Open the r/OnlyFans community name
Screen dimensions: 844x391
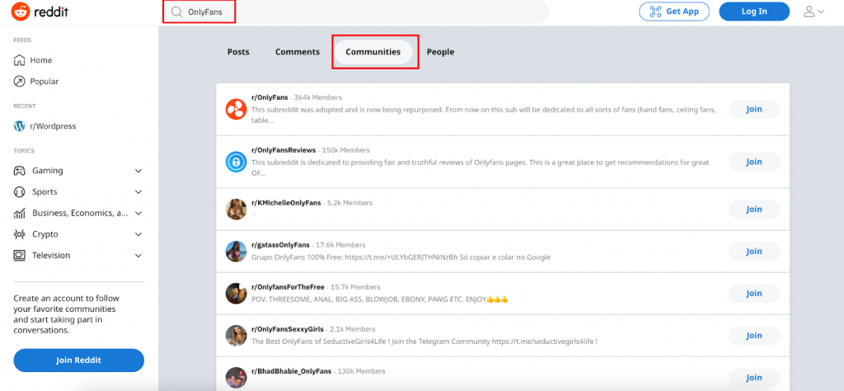[x=270, y=97]
